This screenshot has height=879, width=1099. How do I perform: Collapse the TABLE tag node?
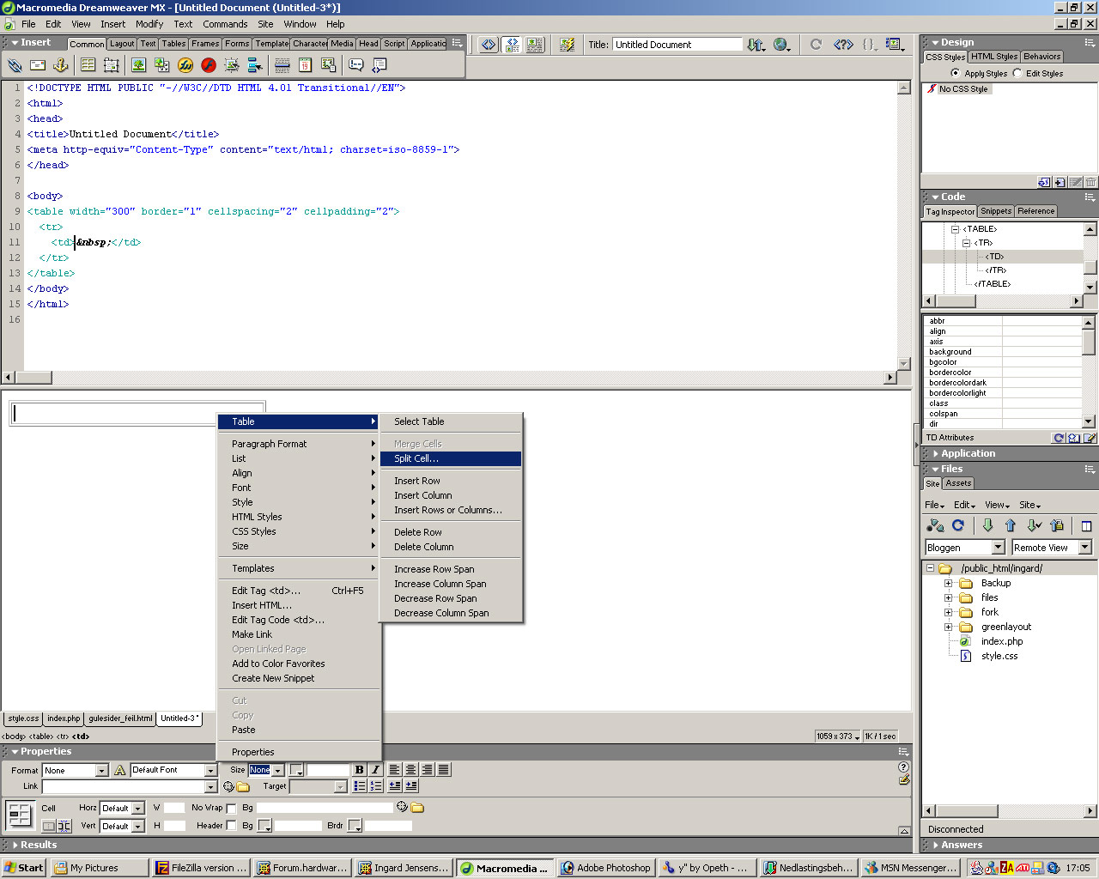tap(955, 229)
